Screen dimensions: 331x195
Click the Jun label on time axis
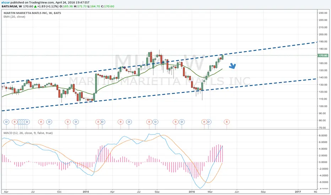[237, 192]
